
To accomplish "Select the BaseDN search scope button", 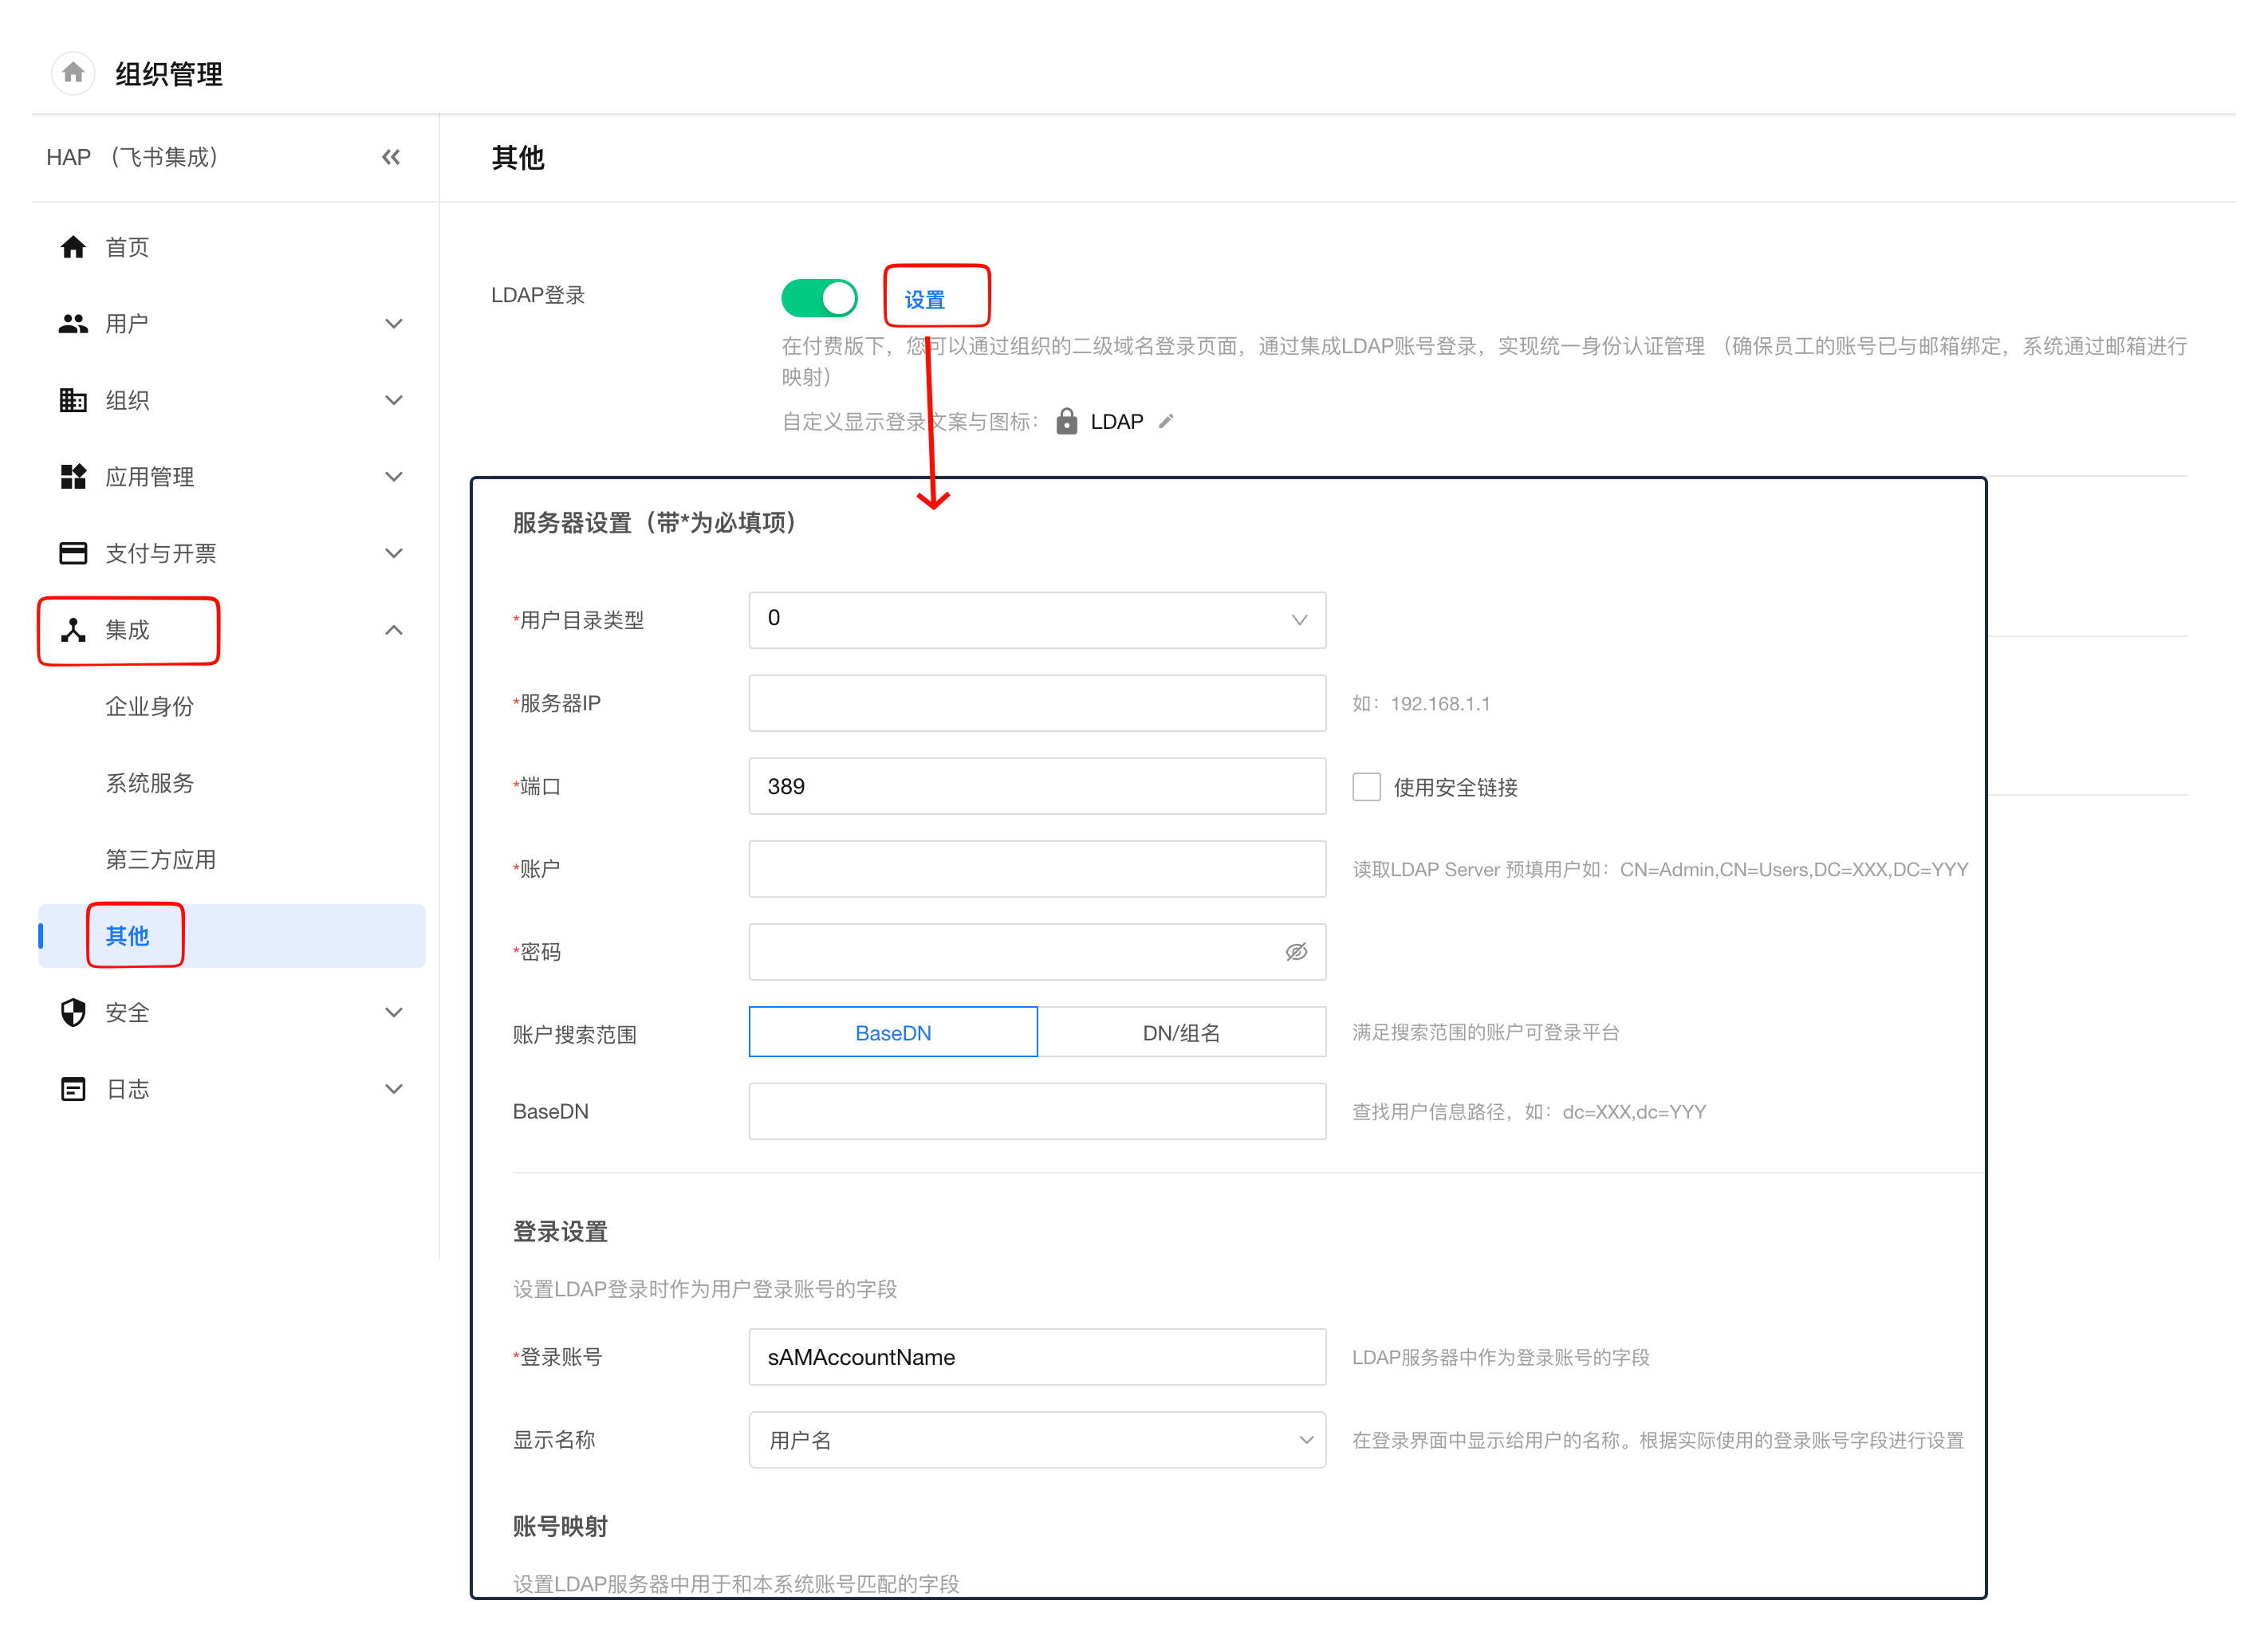I will pos(893,1033).
